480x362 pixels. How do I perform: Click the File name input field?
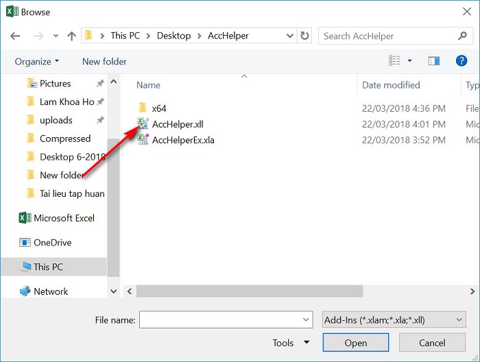(219, 319)
